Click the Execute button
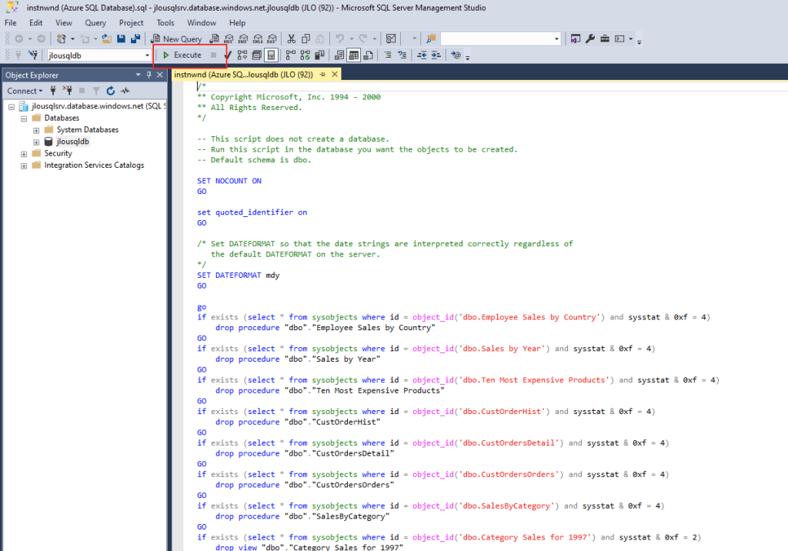Screen dimensions: 788x551 coord(182,55)
